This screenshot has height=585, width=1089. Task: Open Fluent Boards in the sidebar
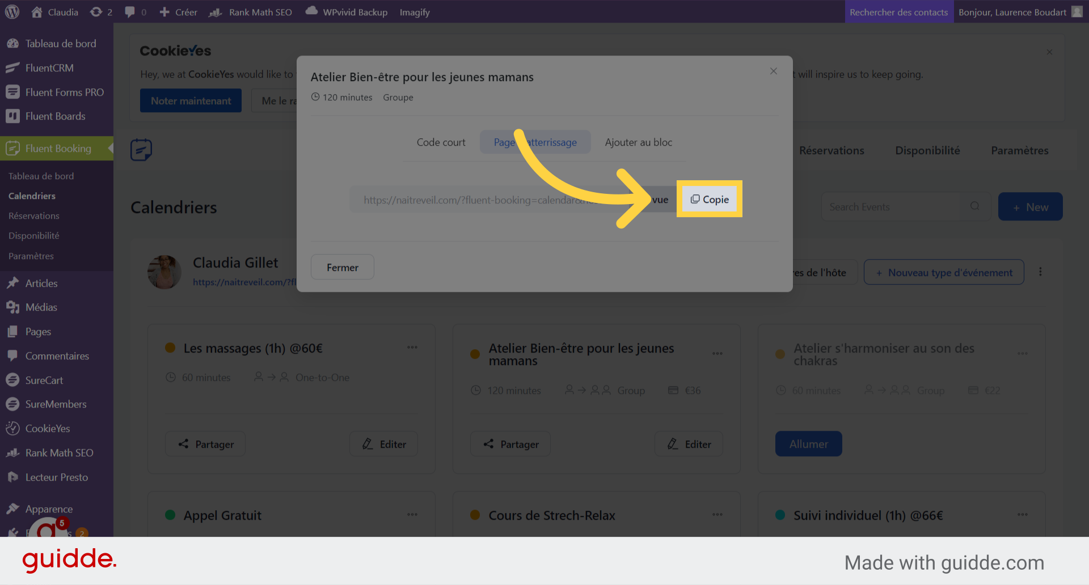57,116
